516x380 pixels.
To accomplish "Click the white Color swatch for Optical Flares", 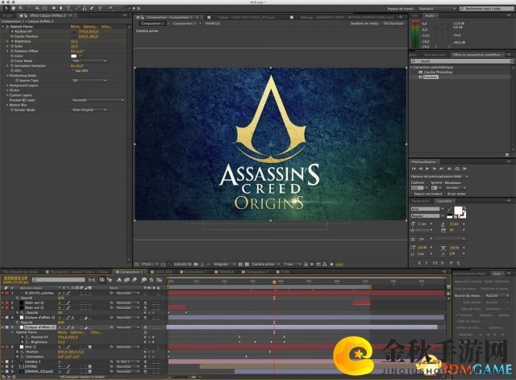I will (x=73, y=56).
